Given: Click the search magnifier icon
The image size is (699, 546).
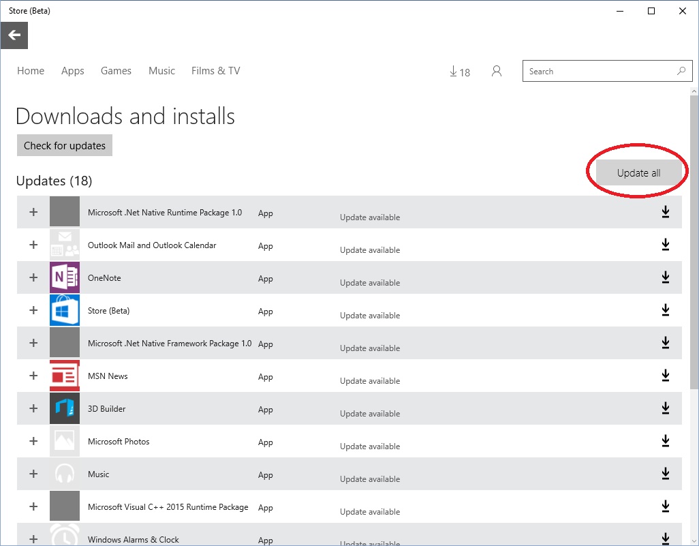Looking at the screenshot, I should point(681,71).
